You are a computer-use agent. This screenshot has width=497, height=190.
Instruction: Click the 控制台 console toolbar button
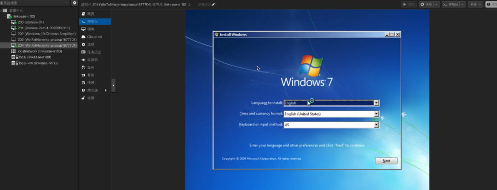point(451,5)
